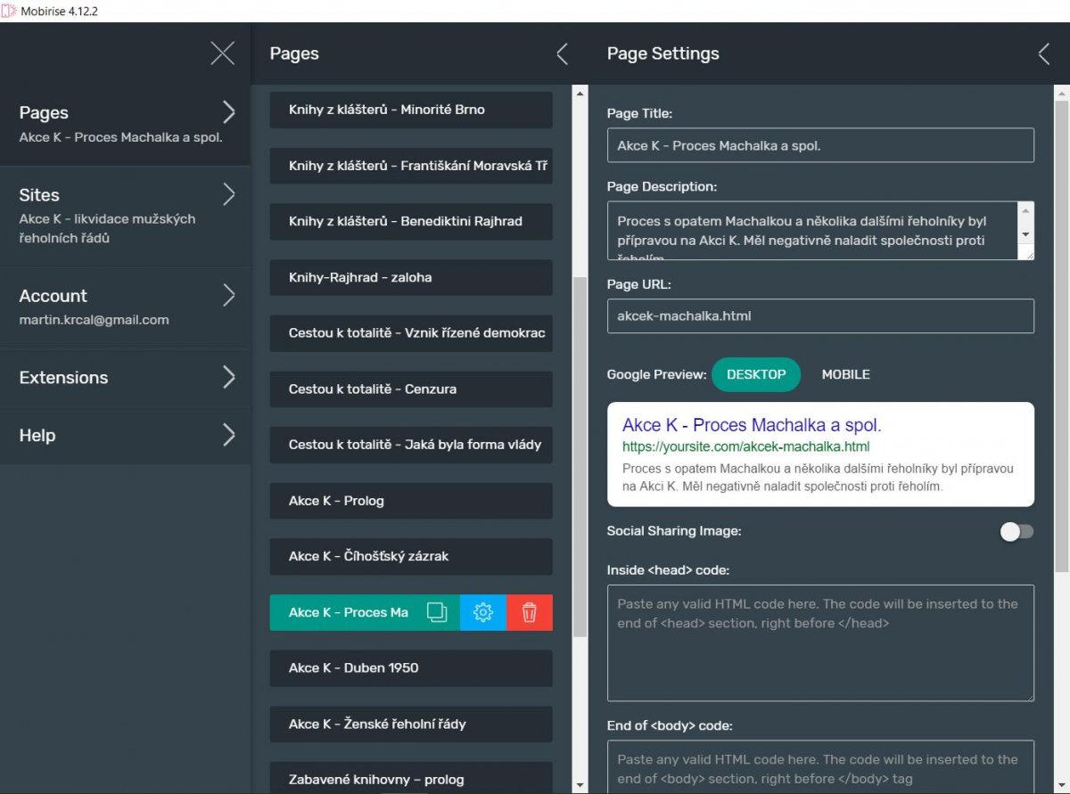Delete page using red trash icon

point(530,612)
